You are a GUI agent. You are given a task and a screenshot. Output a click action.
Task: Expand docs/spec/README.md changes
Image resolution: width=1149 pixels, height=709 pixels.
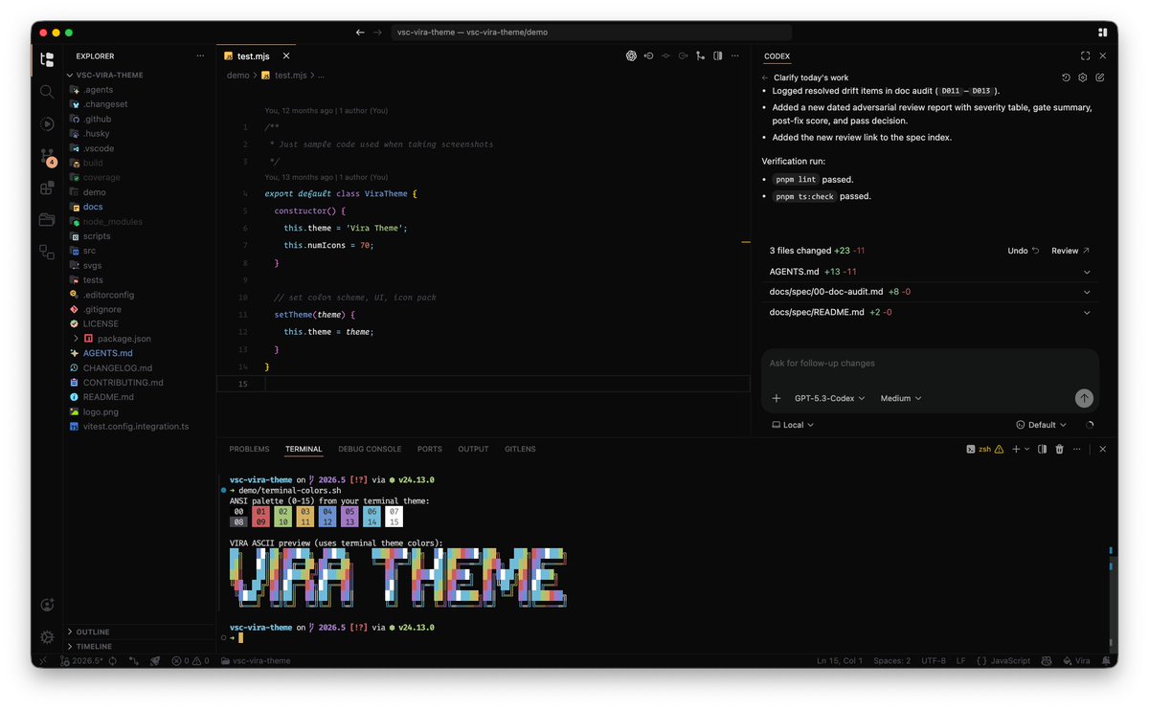(x=930, y=312)
